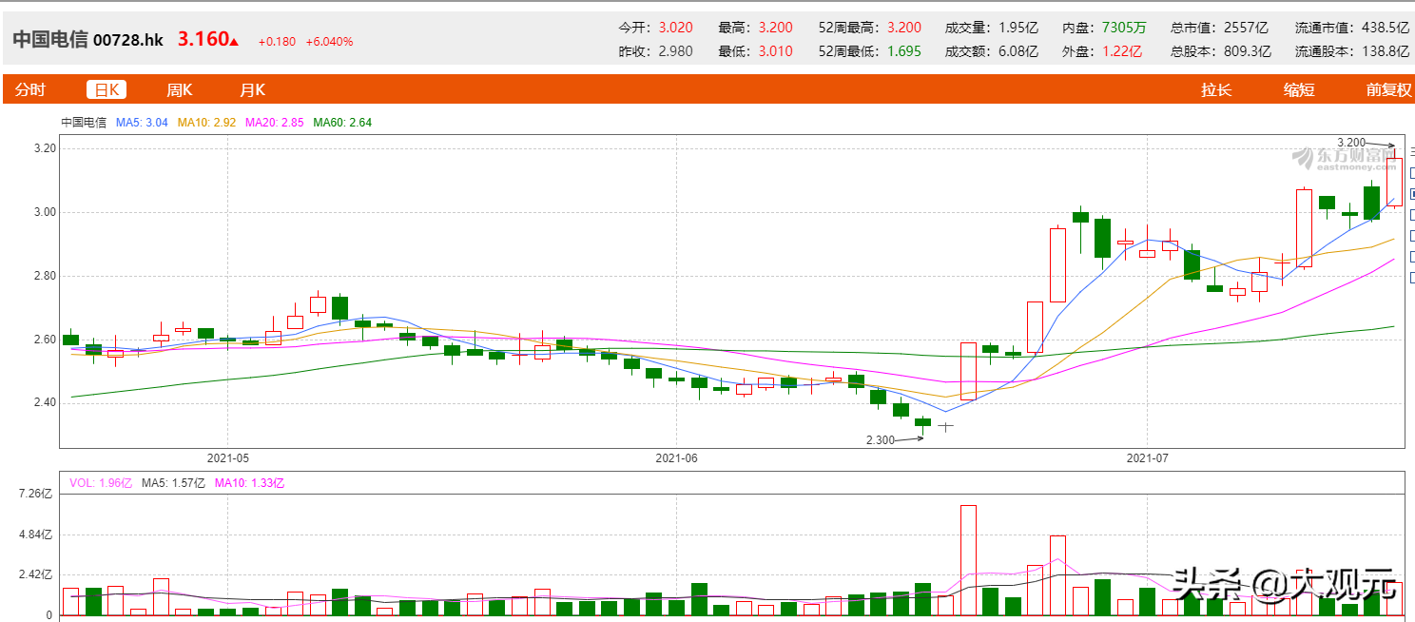The height and width of the screenshot is (622, 1415).
Task: Click the tallest red volume bar
Action: pyautogui.click(x=968, y=560)
